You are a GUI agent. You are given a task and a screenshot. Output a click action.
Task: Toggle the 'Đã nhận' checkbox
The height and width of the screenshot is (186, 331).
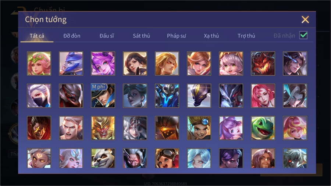click(303, 35)
